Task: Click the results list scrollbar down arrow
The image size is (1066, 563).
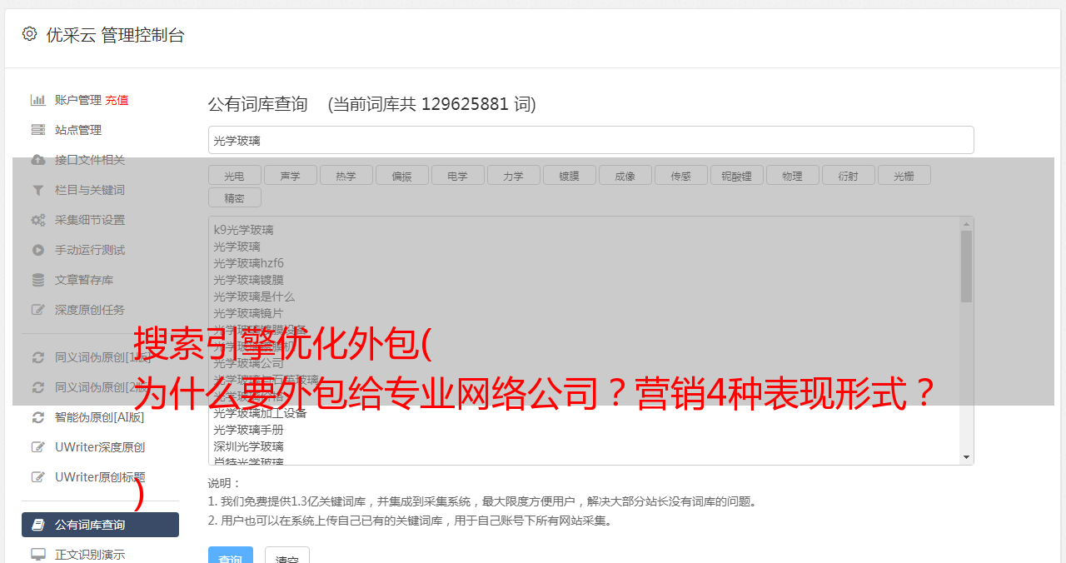Action: (966, 457)
